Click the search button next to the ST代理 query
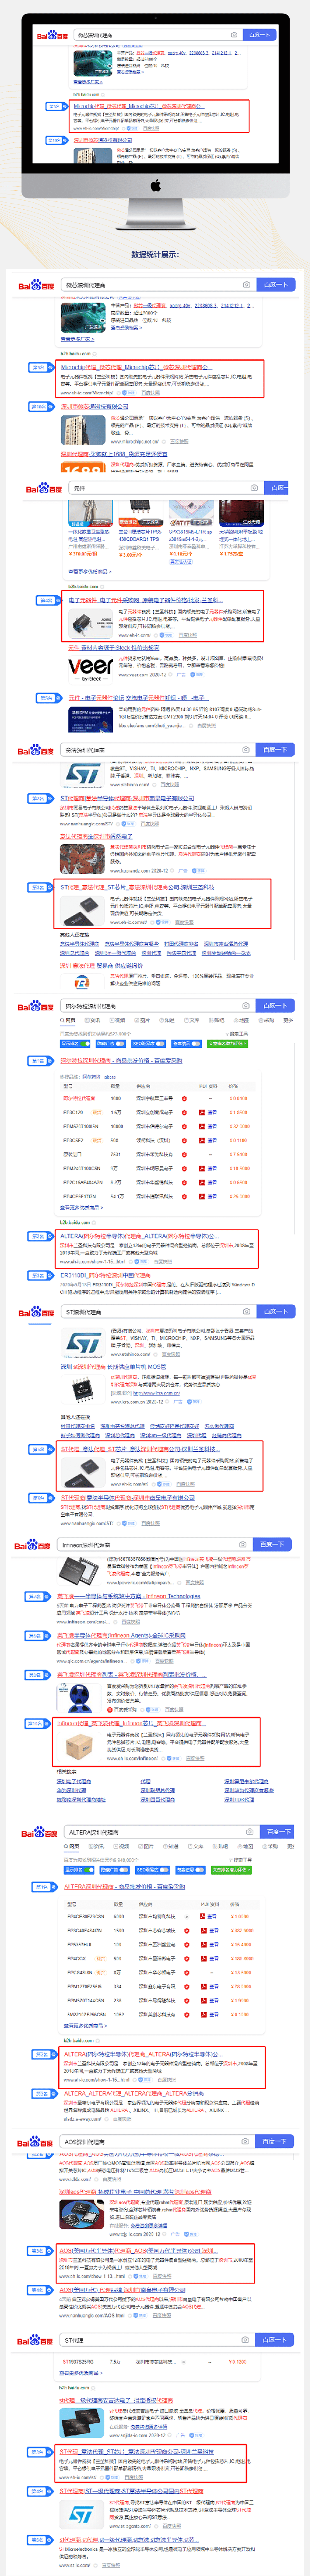The image size is (310, 2576). tap(275, 2340)
